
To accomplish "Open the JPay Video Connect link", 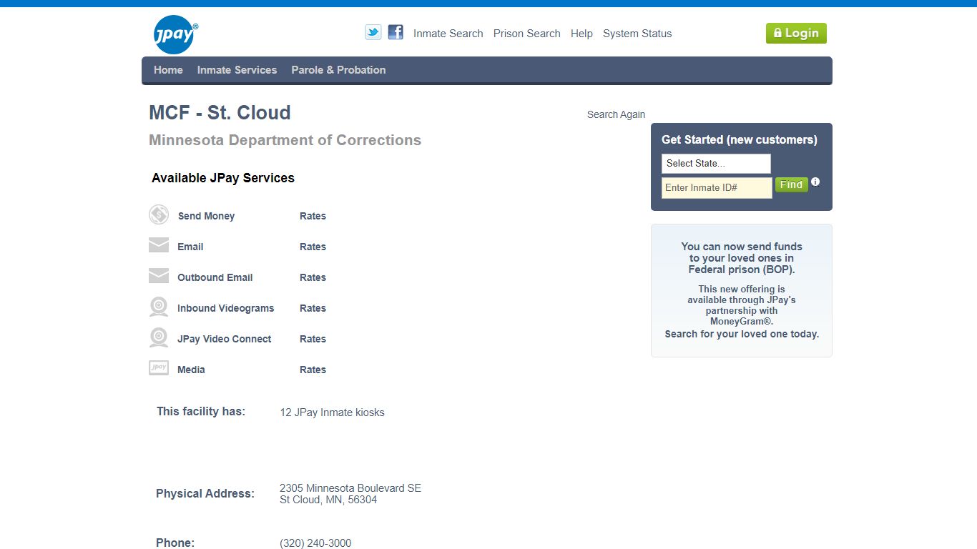I will (x=225, y=339).
